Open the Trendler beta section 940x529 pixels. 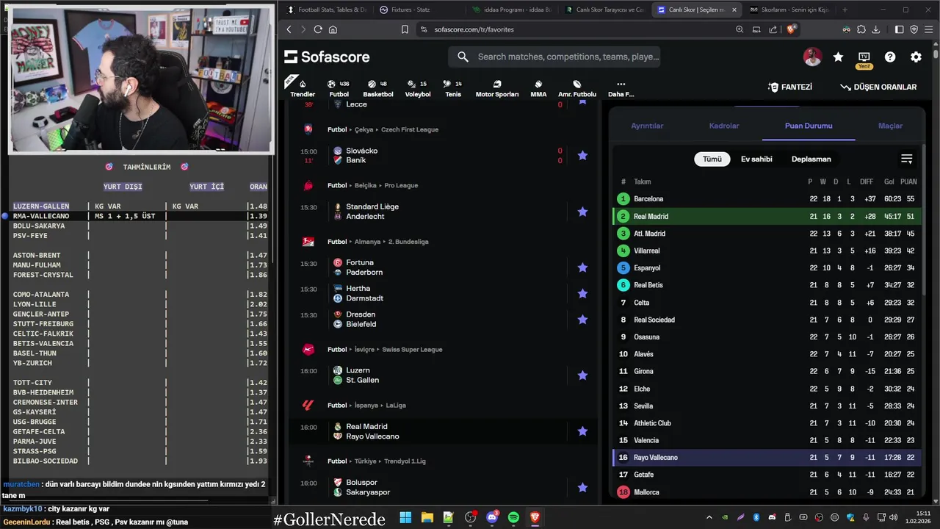pos(302,88)
